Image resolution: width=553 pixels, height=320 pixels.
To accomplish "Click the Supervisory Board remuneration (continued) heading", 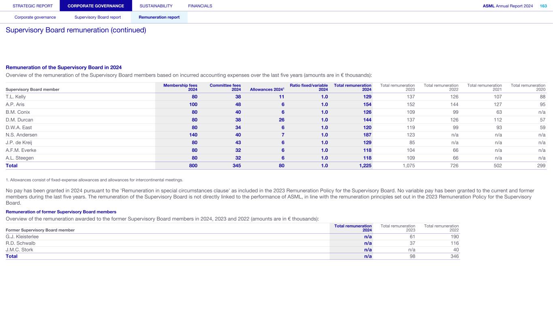I will coord(76,30).
